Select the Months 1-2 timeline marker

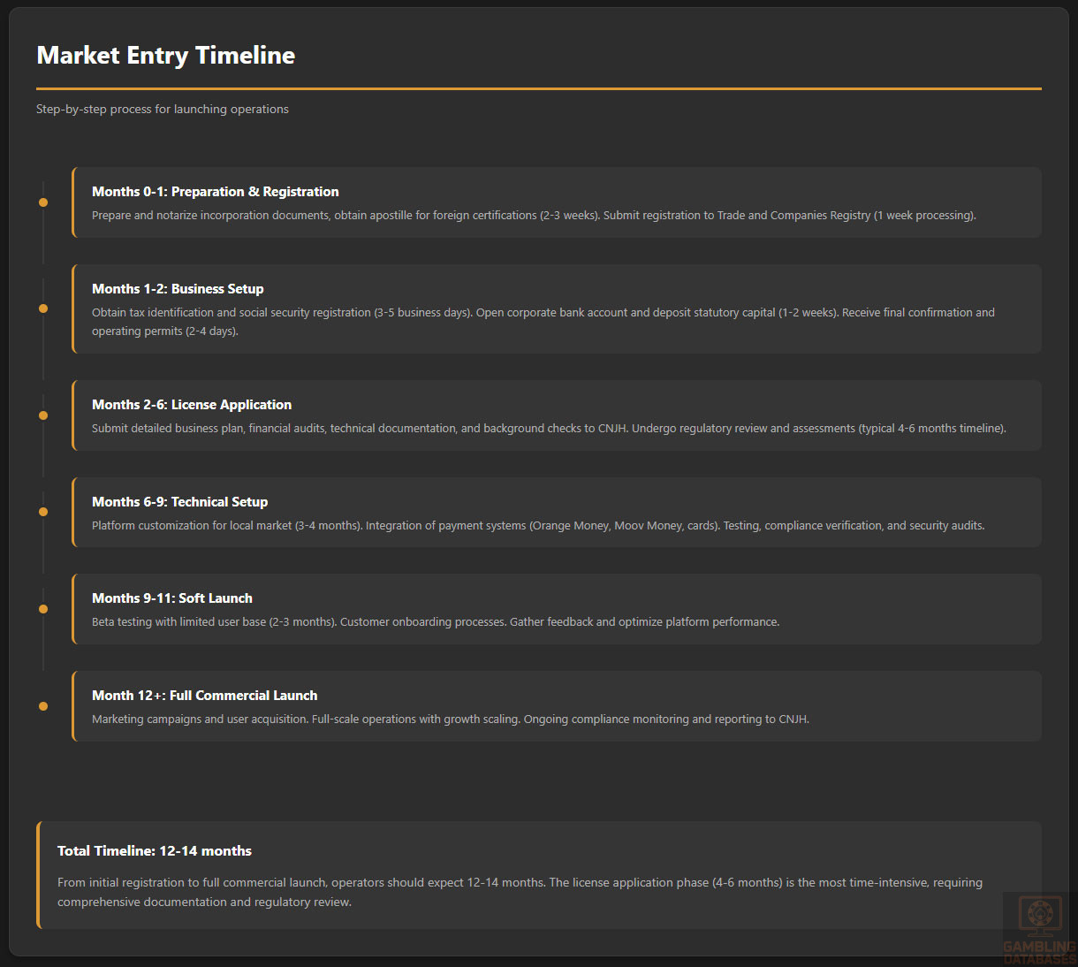coord(43,308)
